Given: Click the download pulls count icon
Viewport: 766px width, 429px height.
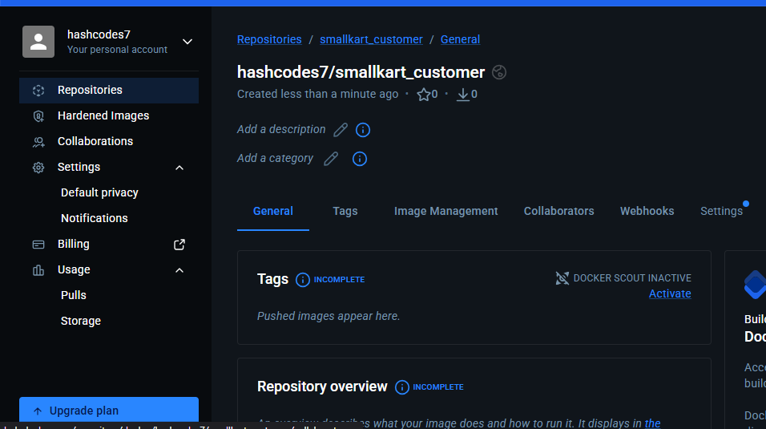Looking at the screenshot, I should click(x=462, y=95).
